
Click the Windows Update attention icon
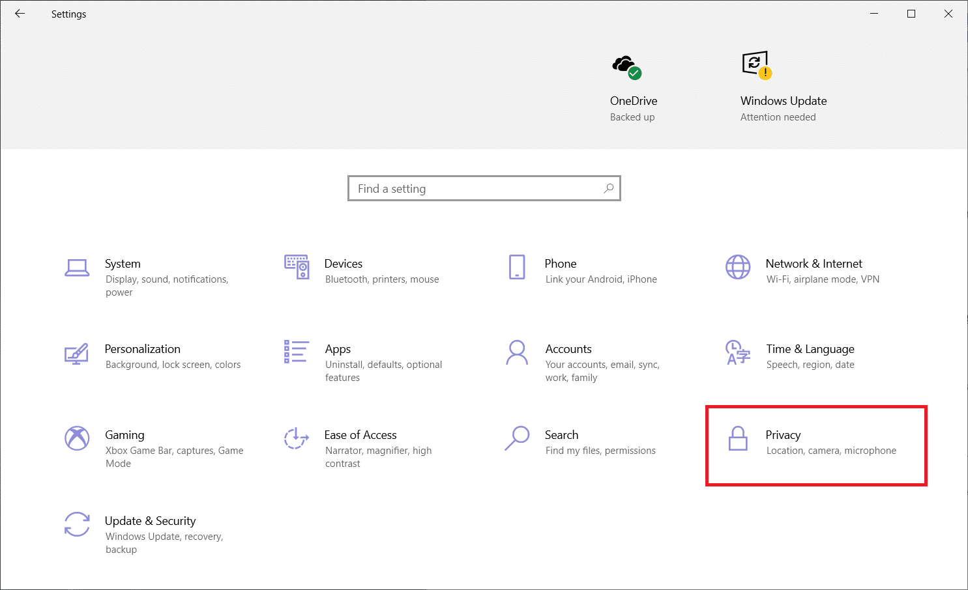click(x=755, y=64)
